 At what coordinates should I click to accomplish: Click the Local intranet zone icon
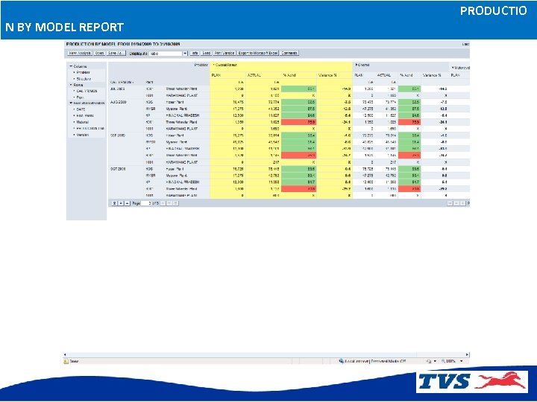point(341,361)
